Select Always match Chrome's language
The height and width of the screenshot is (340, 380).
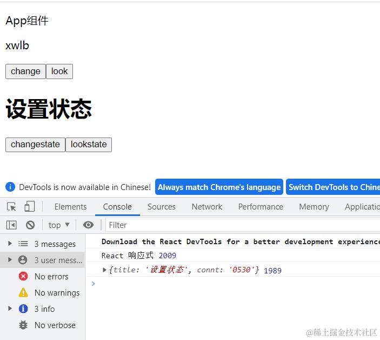pos(219,187)
